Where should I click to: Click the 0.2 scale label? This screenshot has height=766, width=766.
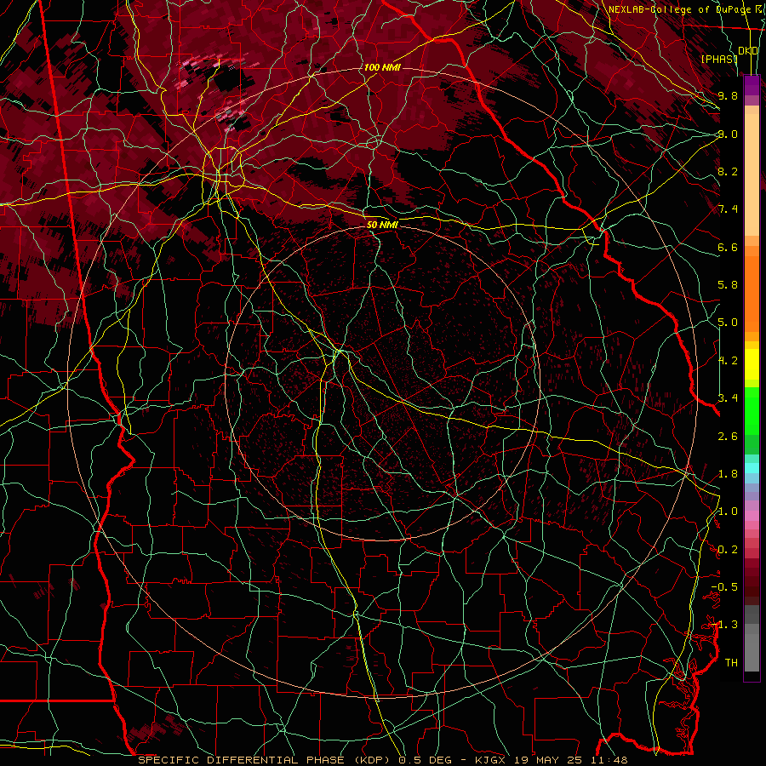728,550
